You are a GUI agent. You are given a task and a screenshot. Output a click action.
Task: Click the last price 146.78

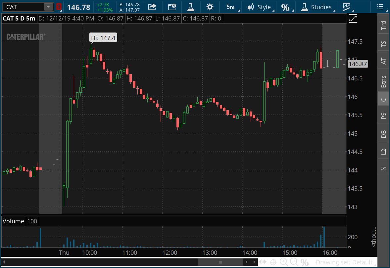[78, 7]
